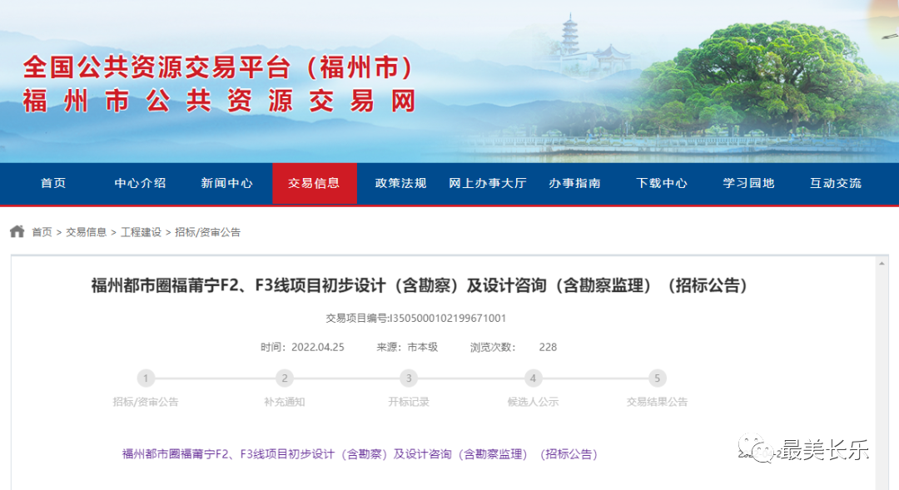899x490 pixels.
Task: Open 网上办事大厅 navigation item
Action: pyautogui.click(x=488, y=183)
